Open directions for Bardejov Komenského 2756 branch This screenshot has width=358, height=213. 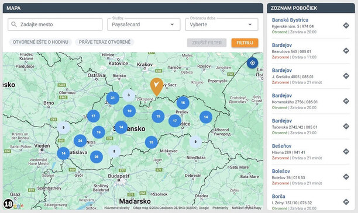pos(346,101)
